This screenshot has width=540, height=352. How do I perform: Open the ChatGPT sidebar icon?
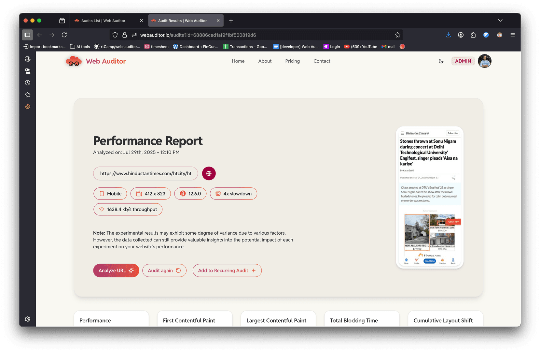(27, 59)
